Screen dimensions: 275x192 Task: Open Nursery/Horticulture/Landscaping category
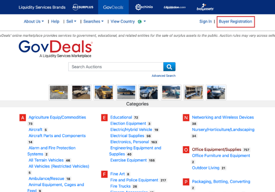click(x=223, y=129)
